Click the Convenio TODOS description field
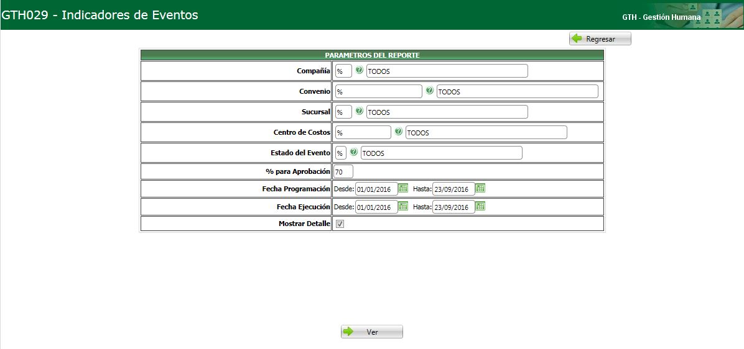Screen dimensions: 744x349 point(517,91)
